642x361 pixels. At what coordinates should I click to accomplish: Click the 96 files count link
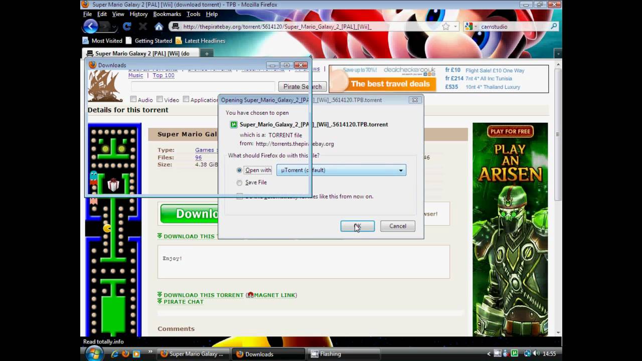(x=198, y=157)
